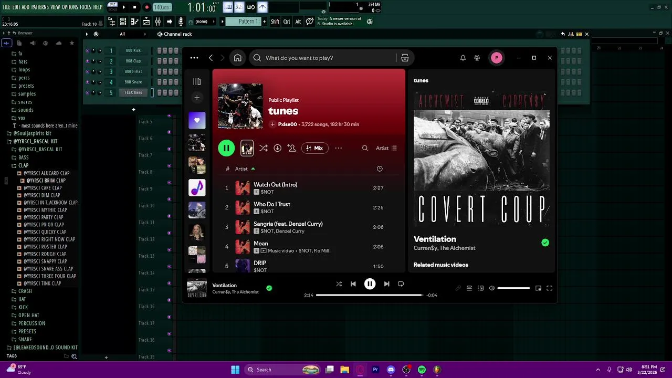This screenshot has height=378, width=672.
Task: Open Covert Coup album art in side panel
Action: [x=481, y=159]
